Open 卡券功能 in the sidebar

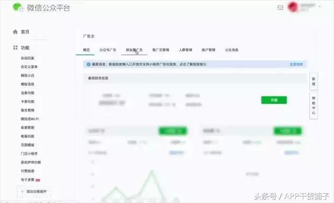point(28,101)
